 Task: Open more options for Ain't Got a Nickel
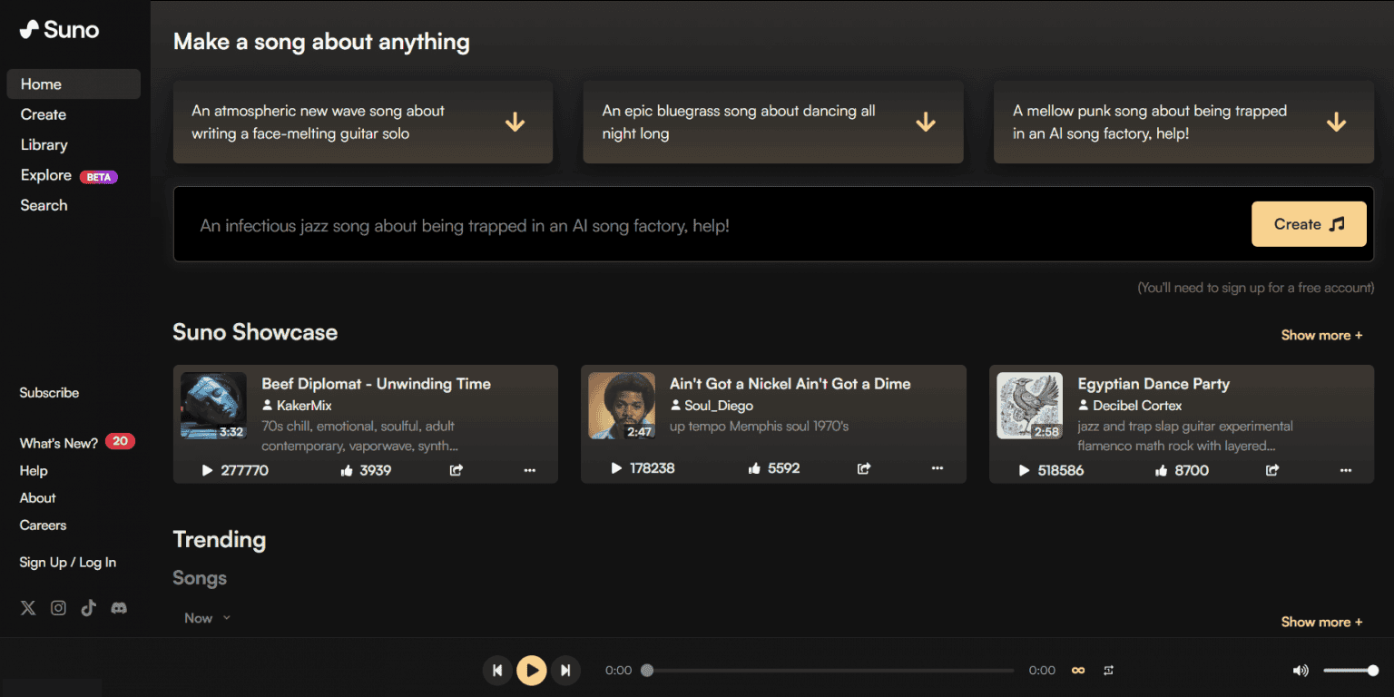[x=938, y=468]
